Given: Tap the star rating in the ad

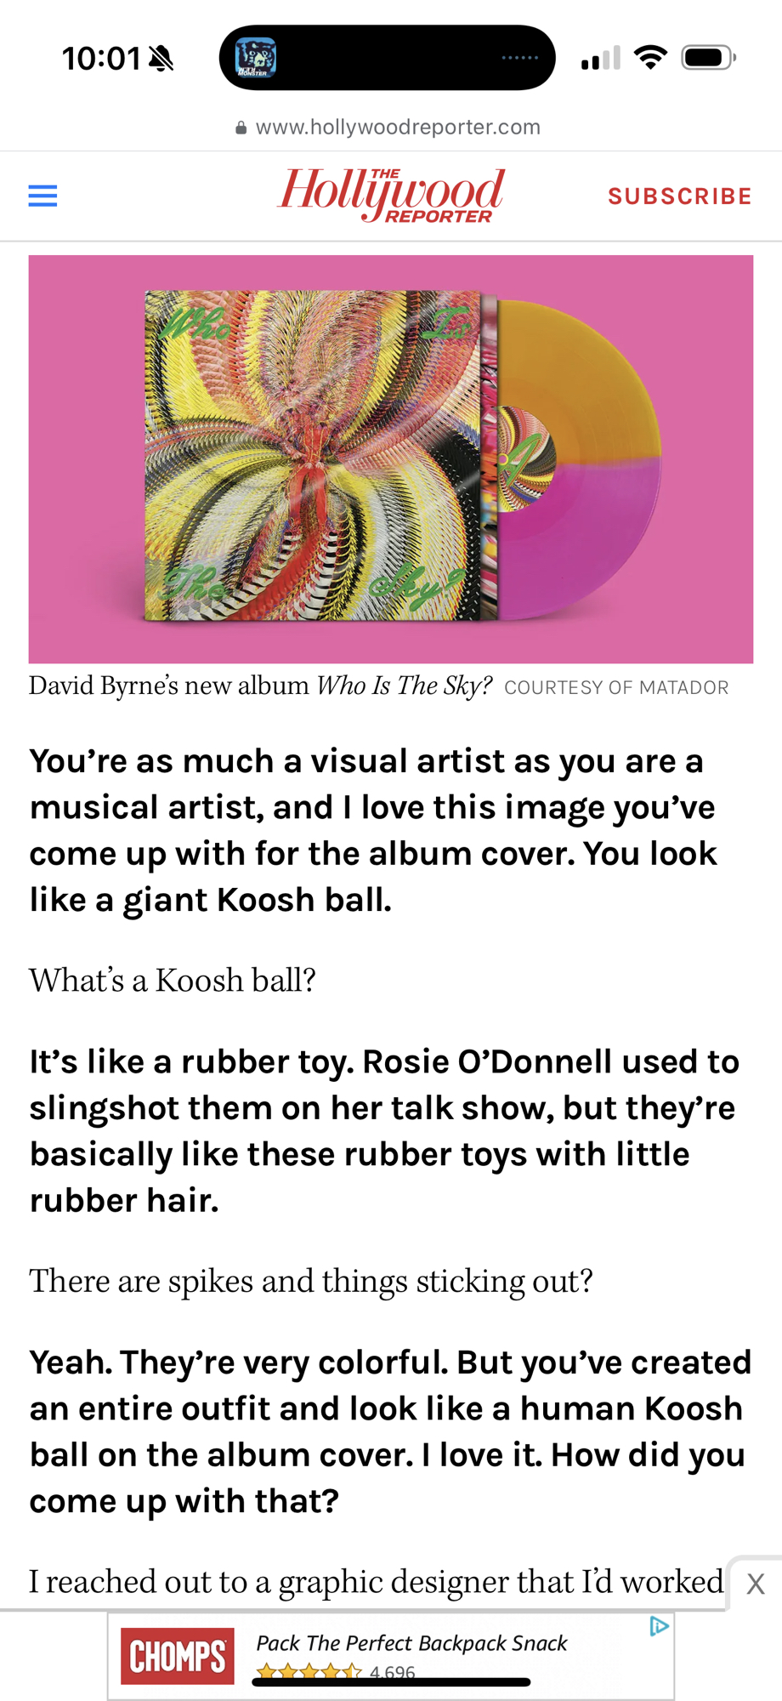Looking at the screenshot, I should 309,1673.
